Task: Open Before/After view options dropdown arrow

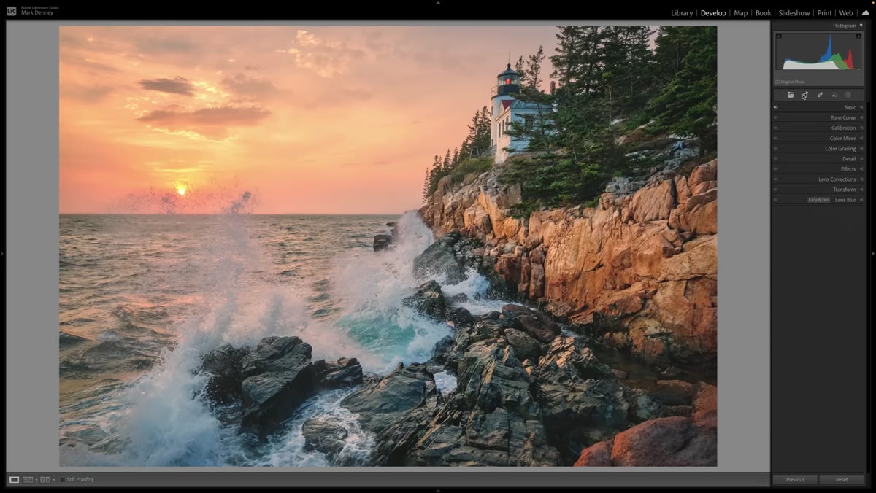Action: click(x=54, y=480)
